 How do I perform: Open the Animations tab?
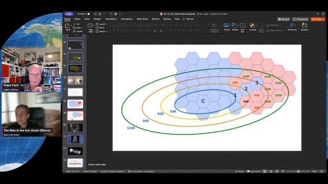coord(127,19)
